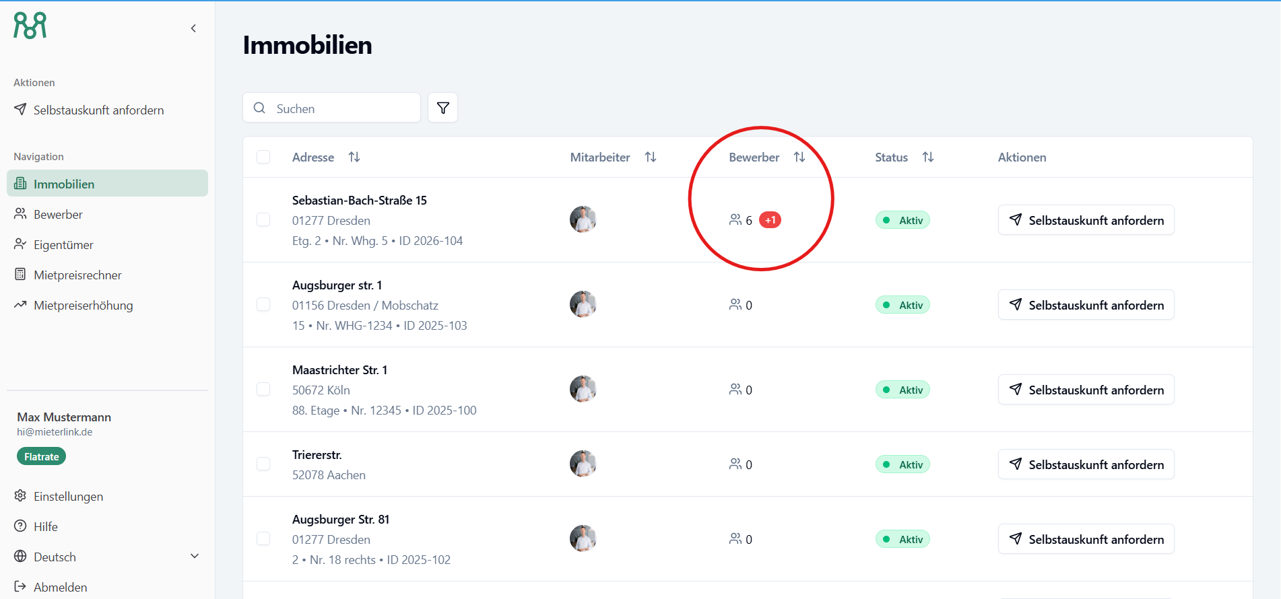Collapse the sidebar with the chevron

pyautogui.click(x=193, y=28)
